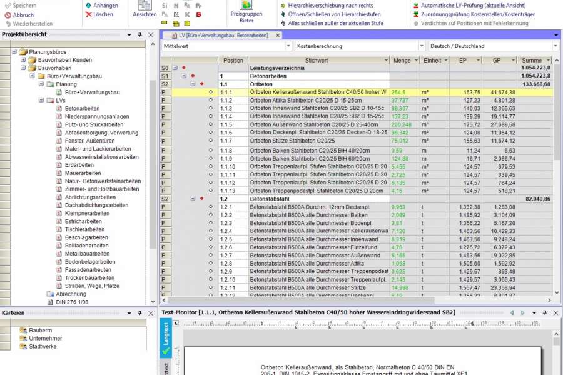This screenshot has height=375, width=563.
Task: Toggle the Karteien panel pin
Action: click(x=139, y=313)
